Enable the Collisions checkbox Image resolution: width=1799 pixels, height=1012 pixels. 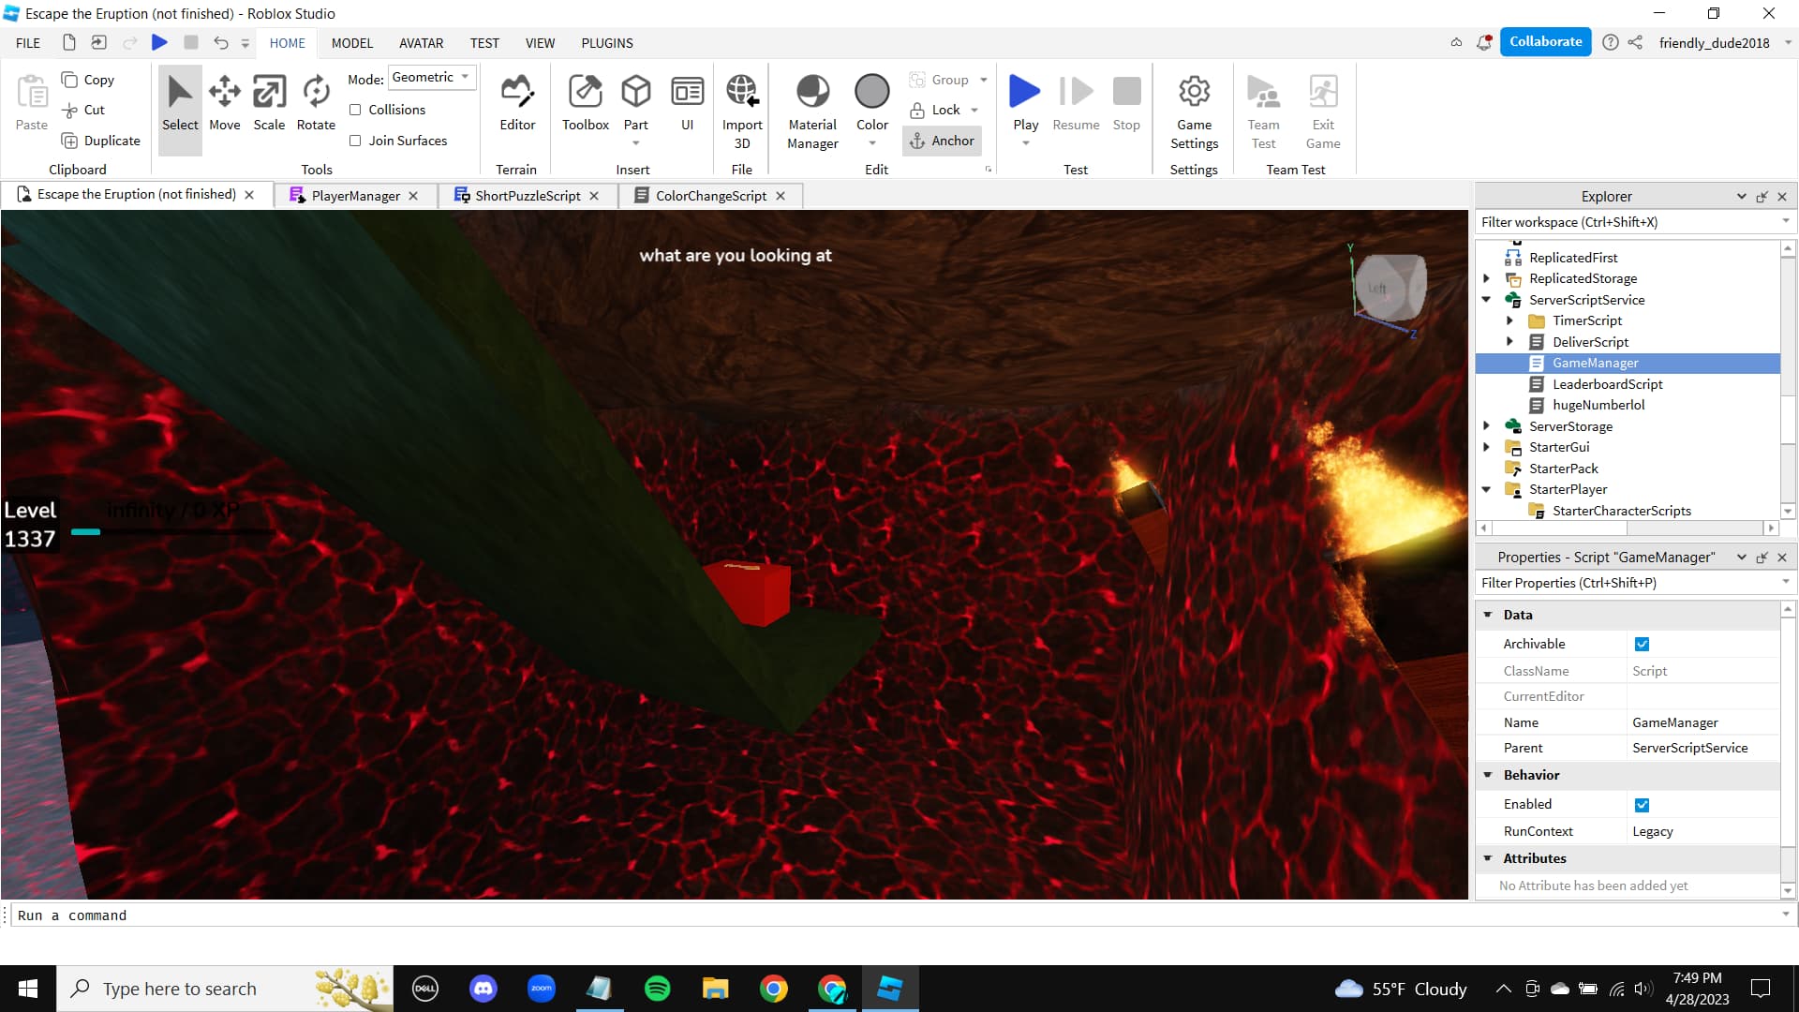click(x=356, y=110)
